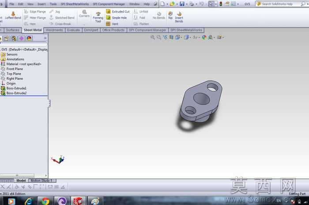Click the Edit Appearance color ball icon
Viewport: 309px width, 205px height.
[204, 37]
